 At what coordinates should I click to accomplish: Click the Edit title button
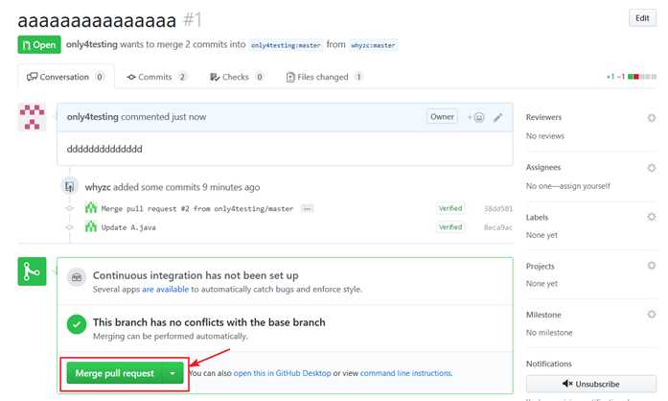642,18
